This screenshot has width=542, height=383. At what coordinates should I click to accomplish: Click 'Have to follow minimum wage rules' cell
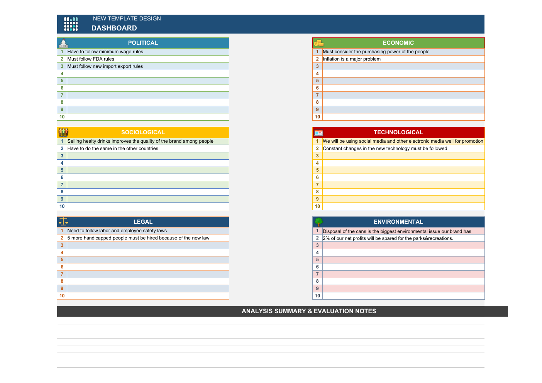coord(148,52)
